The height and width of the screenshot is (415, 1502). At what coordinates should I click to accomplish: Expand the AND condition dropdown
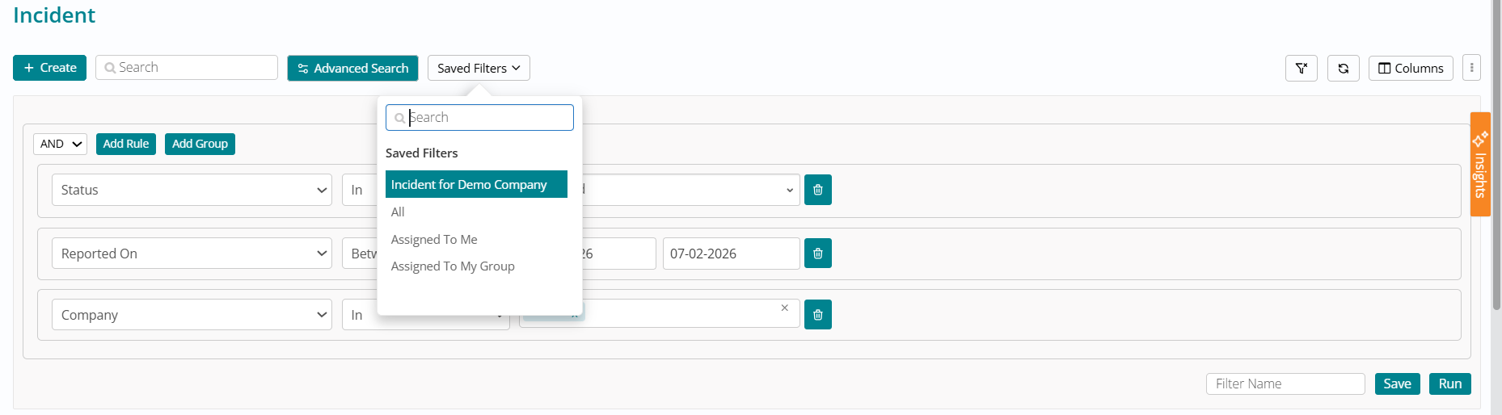point(60,144)
